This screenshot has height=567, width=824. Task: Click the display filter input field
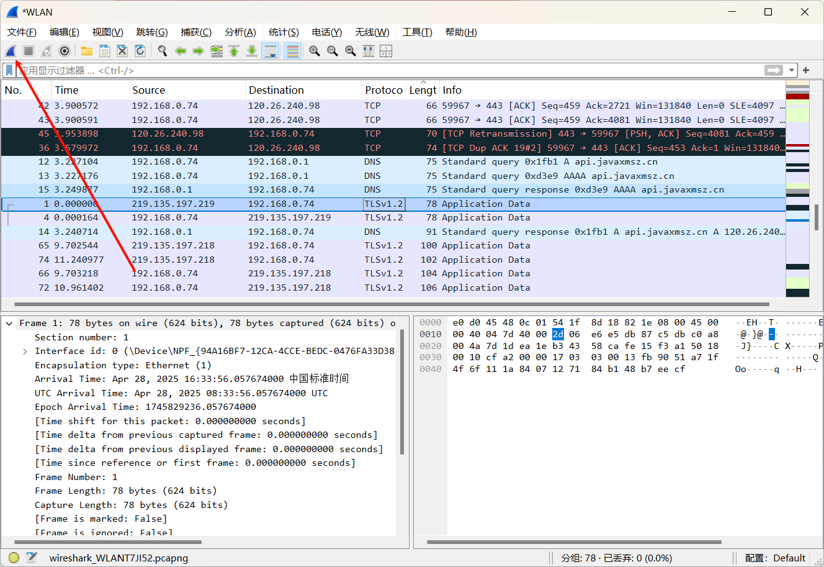click(390, 70)
